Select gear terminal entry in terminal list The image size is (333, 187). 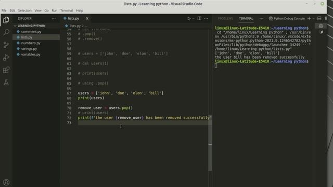pos(321,26)
